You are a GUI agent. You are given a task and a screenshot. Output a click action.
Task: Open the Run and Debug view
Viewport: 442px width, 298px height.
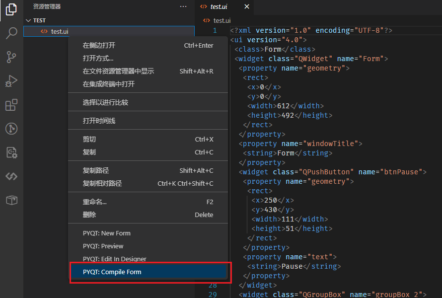11,81
